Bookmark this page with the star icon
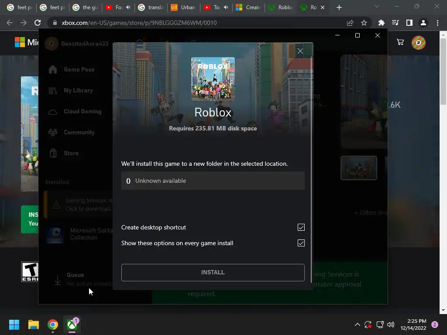447x335 pixels. click(364, 23)
